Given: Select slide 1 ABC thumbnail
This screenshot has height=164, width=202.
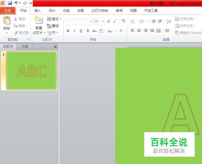Looking at the screenshot, I should [32, 71].
